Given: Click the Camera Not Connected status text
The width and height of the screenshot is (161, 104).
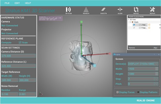Looking at the screenshot, I should [10, 25].
